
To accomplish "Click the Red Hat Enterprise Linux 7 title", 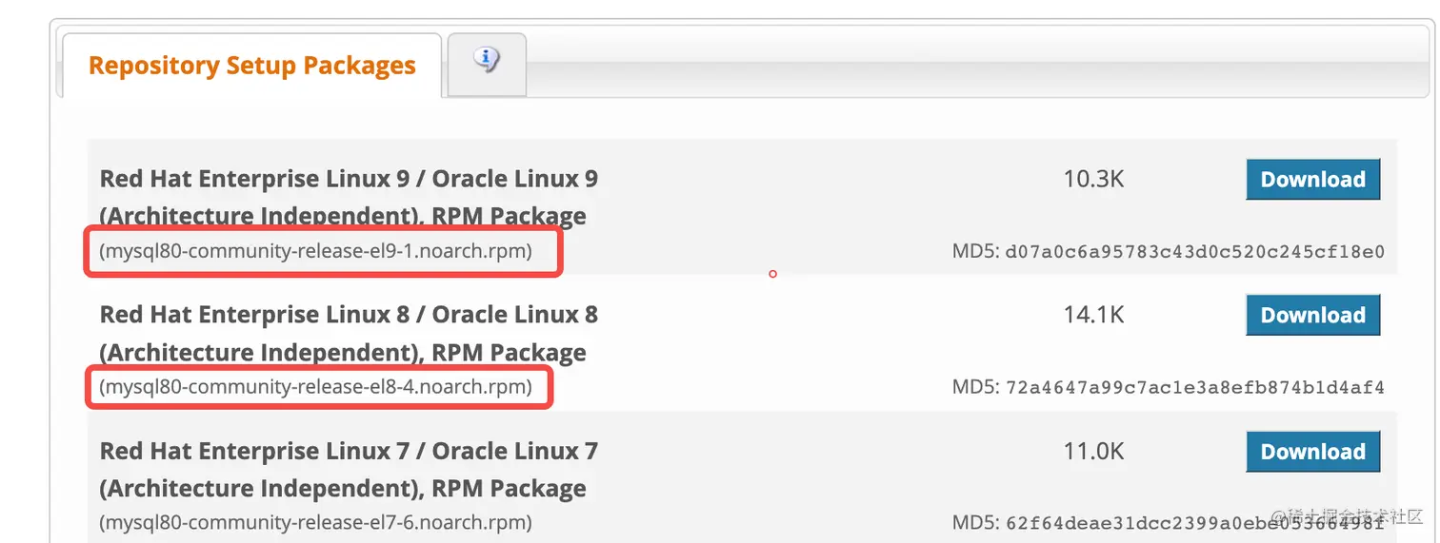I will click(349, 451).
